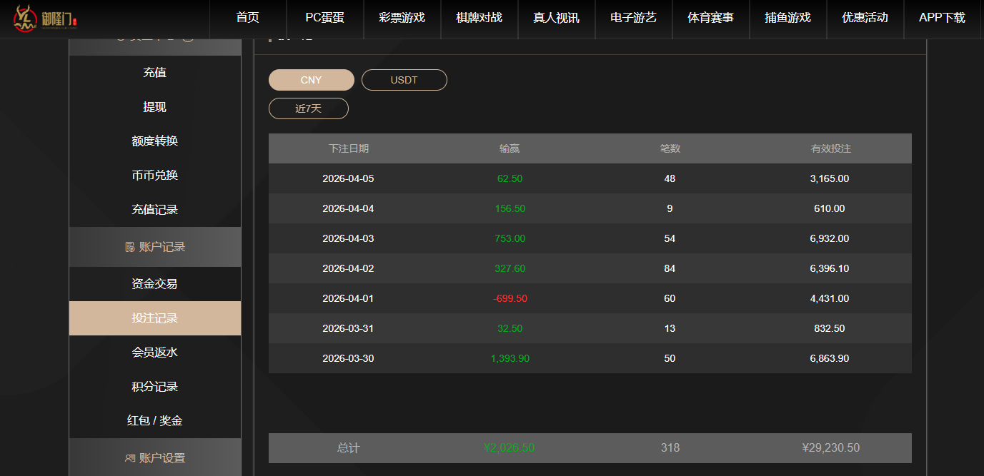This screenshot has height=476, width=984.
Task: Open the 捕鱼游戏 section
Action: 787,19
